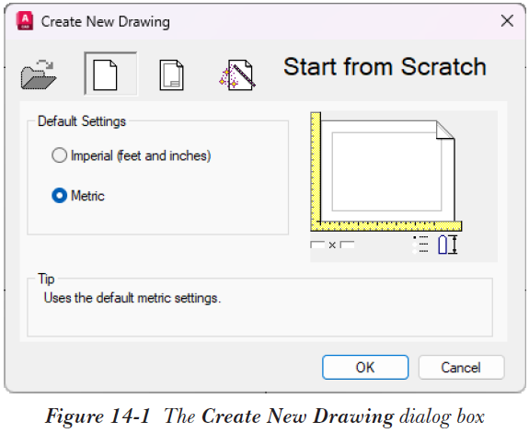Open the Use a Wizard icon

point(237,74)
